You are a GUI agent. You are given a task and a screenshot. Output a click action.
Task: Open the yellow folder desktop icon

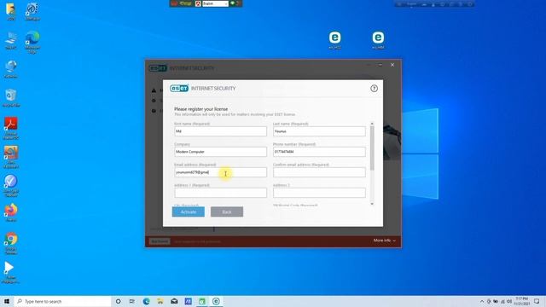(x=11, y=11)
